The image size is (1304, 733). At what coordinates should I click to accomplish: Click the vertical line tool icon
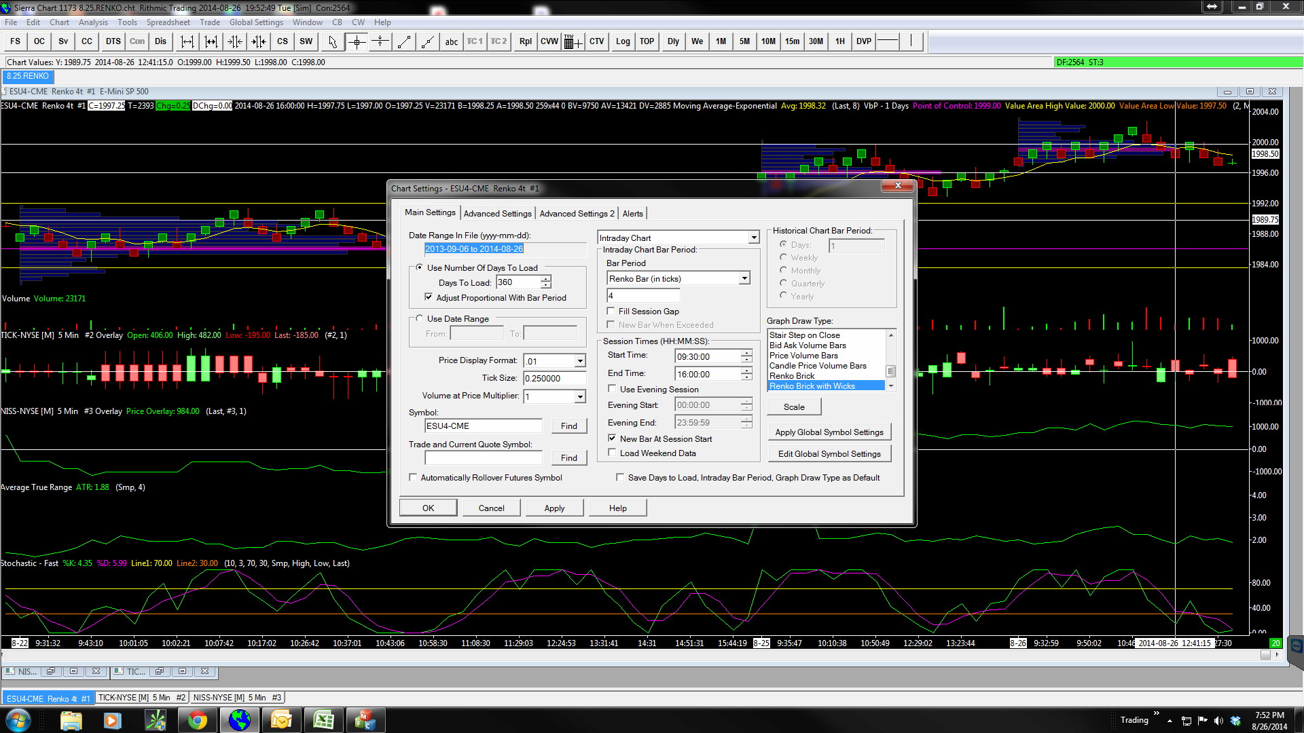click(911, 41)
